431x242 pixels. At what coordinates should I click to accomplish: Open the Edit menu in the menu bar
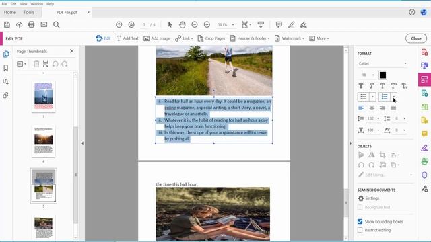coord(13,4)
